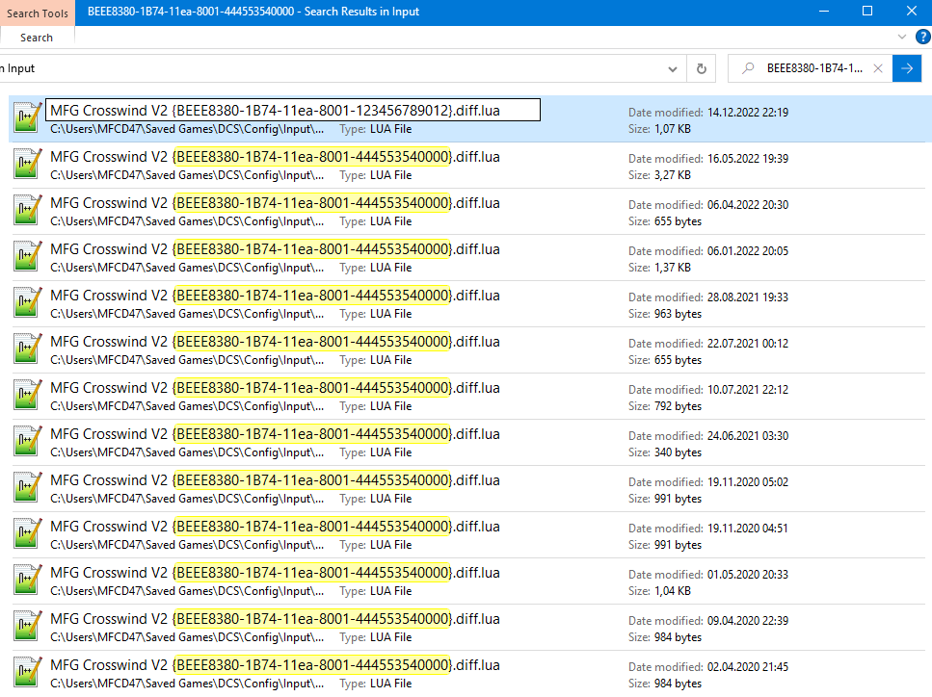Image resolution: width=932 pixels, height=697 pixels.
Task: Select the LUA file icon dated 24.06.2021
Action: [27, 442]
